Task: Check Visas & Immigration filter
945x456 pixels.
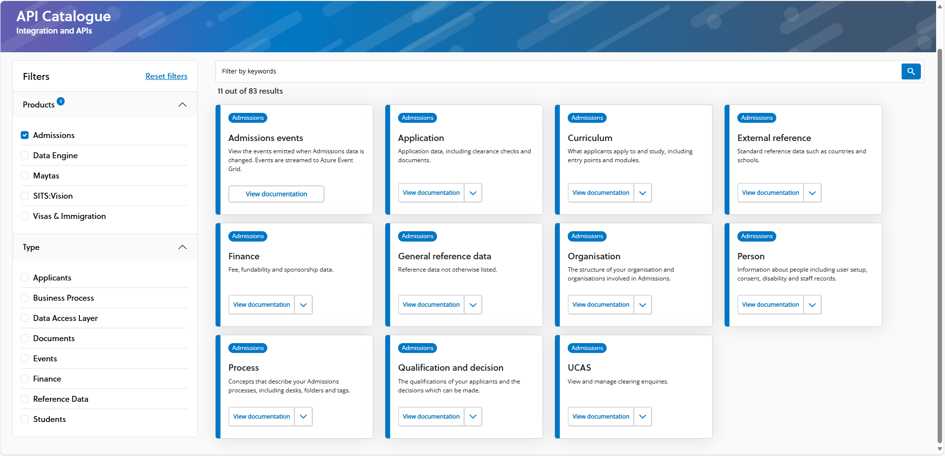Action: pos(25,216)
